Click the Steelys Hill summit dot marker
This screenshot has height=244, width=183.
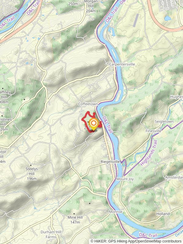(x=31, y=165)
